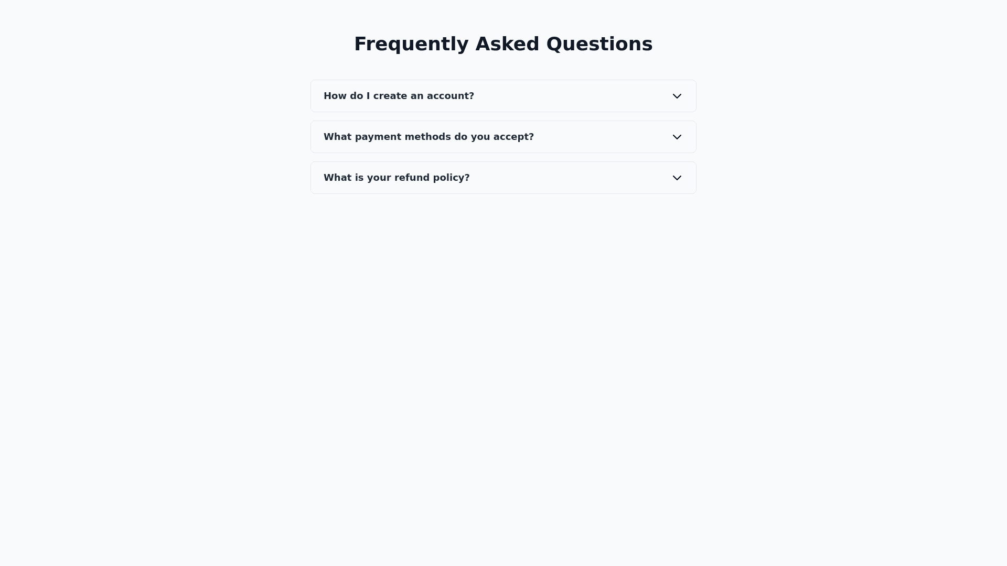The height and width of the screenshot is (566, 1007).
Task: Click the "How do I create an account?" question text
Action: [399, 96]
